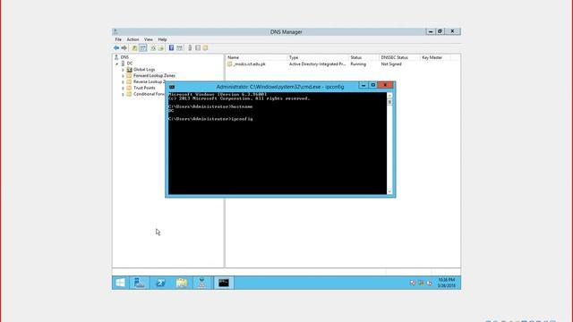Expand the Trust Points node
Viewport: 573px width, 322px height.
click(123, 89)
